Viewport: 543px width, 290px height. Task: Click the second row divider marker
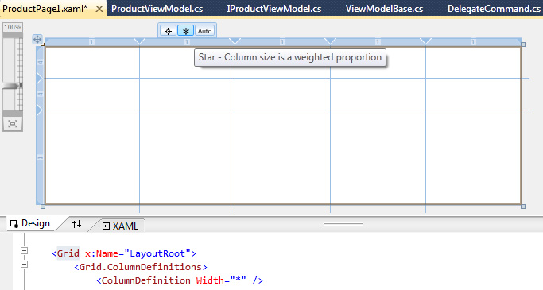(x=40, y=110)
